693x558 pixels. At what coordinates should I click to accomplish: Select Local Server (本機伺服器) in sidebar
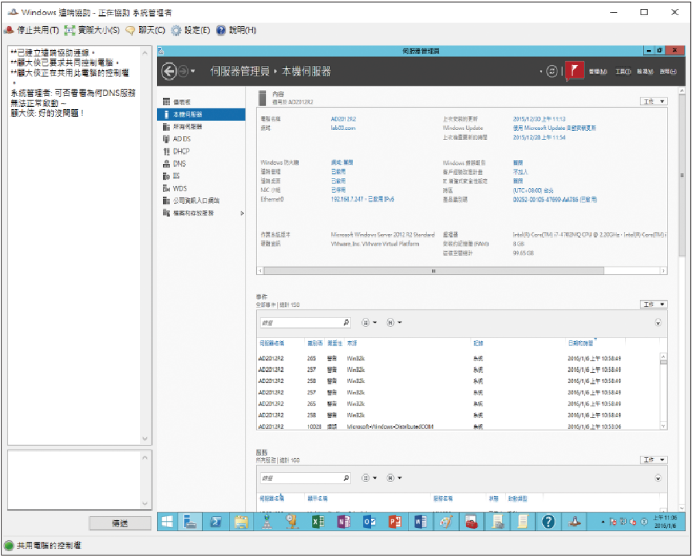pos(201,114)
